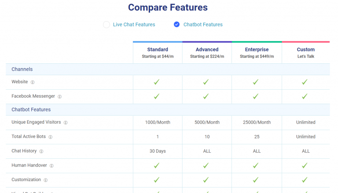The image size is (338, 193).
Task: Click info icon next to Total Active Bots
Action: (x=51, y=137)
